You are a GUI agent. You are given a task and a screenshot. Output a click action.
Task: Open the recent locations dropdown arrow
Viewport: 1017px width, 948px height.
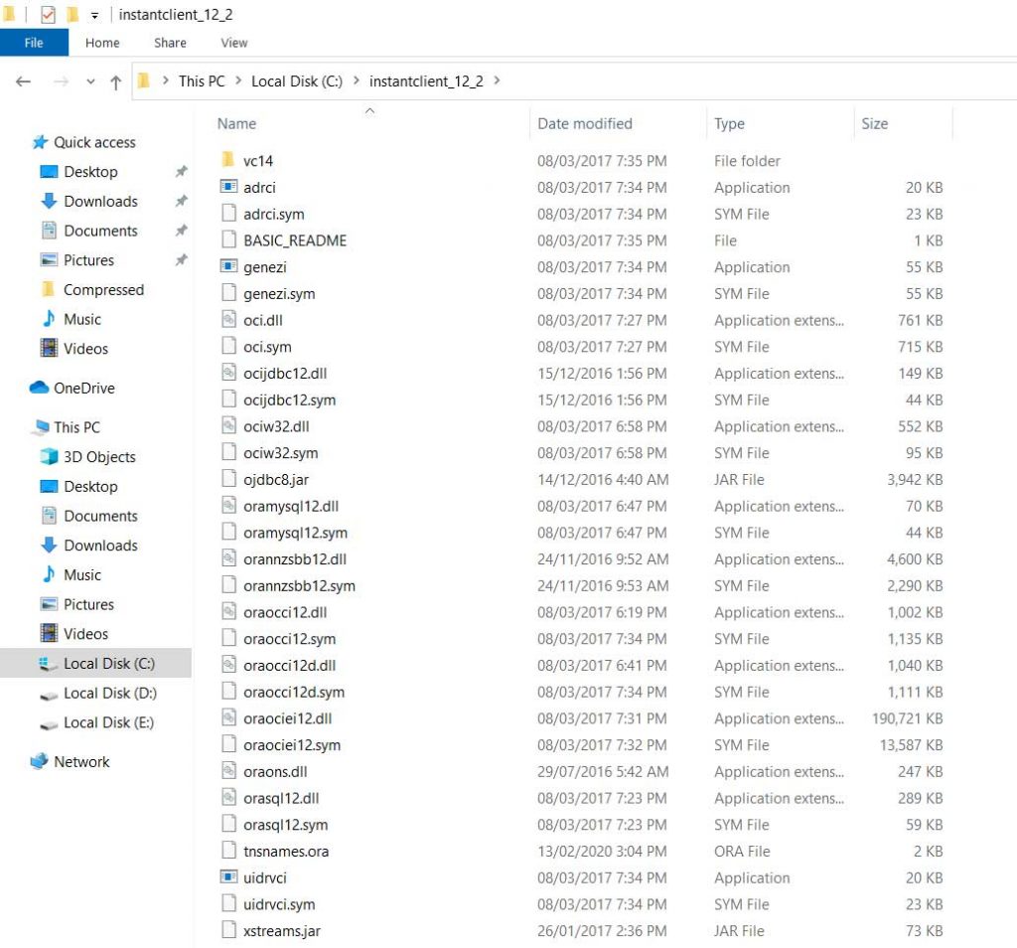[x=90, y=82]
